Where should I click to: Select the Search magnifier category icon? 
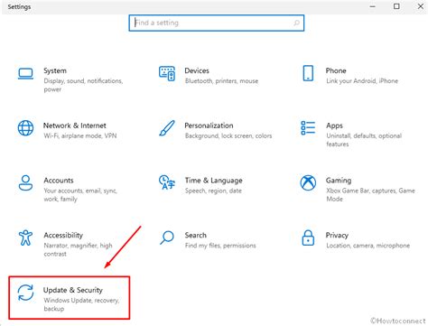167,238
